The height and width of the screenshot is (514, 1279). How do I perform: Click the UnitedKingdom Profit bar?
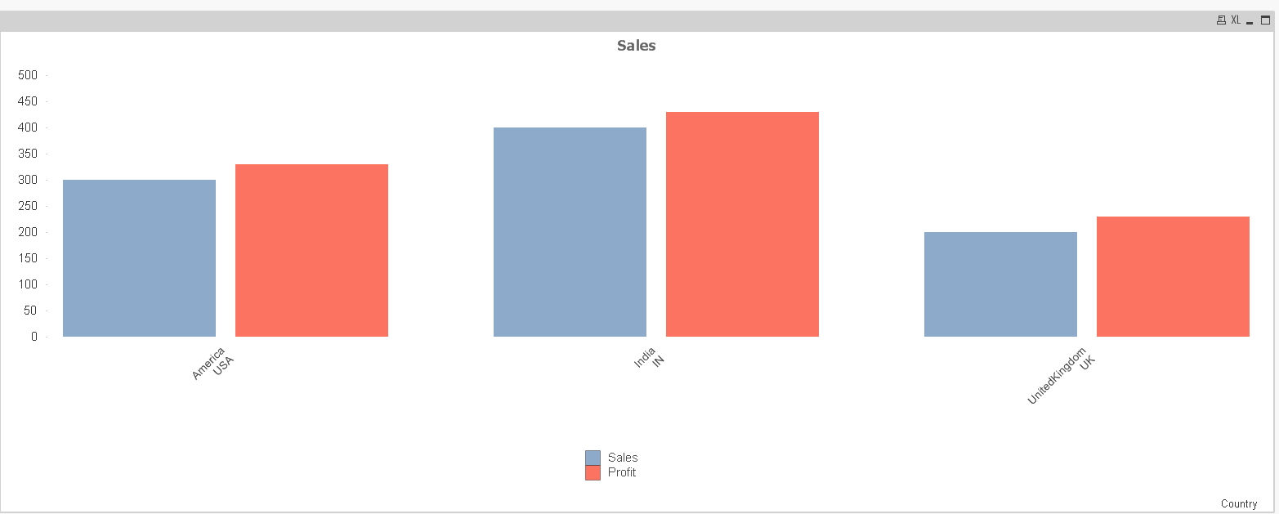pos(1173,276)
